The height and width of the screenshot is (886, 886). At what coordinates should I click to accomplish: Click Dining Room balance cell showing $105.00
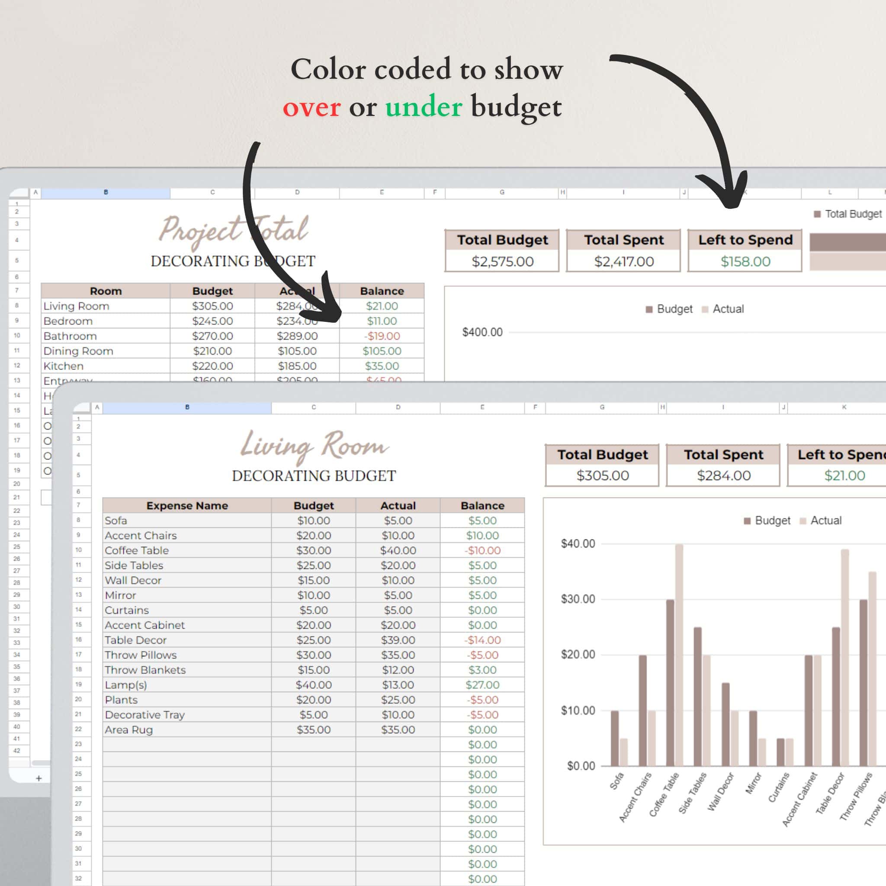(x=382, y=351)
